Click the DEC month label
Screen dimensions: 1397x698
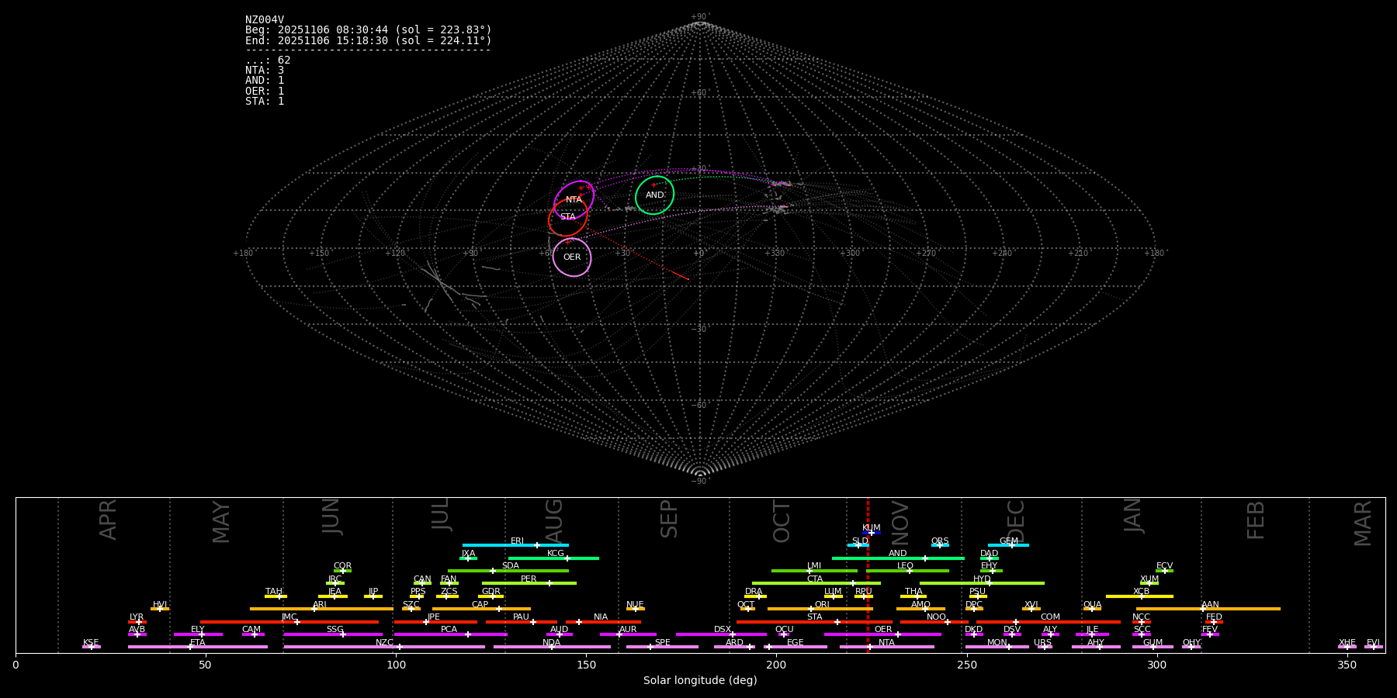pos(1015,521)
